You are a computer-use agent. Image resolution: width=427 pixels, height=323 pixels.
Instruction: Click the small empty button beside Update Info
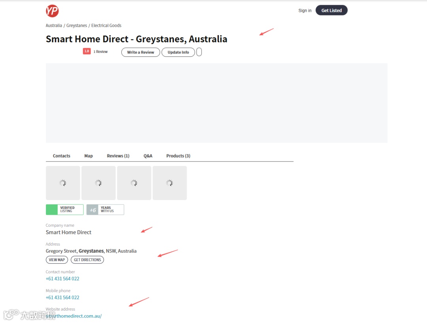pyautogui.click(x=199, y=52)
